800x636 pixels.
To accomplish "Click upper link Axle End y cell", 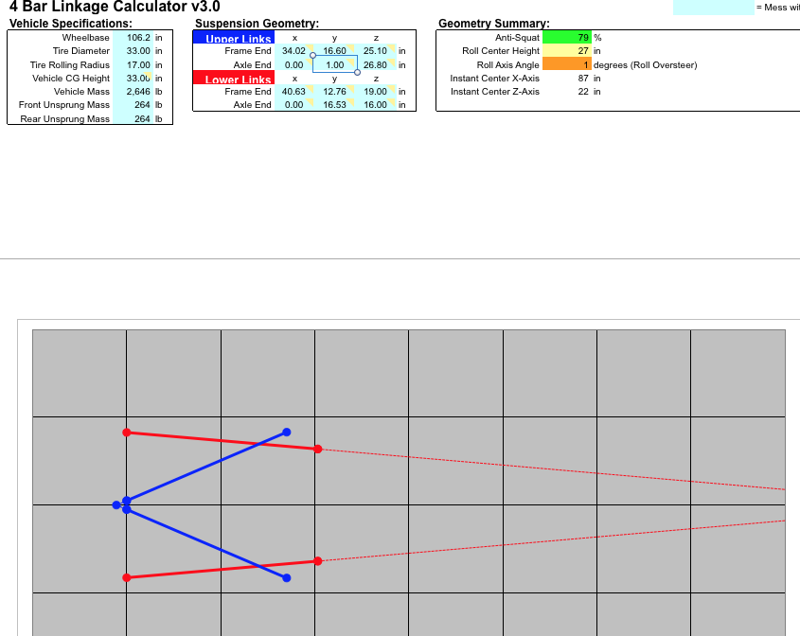I will pos(334,65).
